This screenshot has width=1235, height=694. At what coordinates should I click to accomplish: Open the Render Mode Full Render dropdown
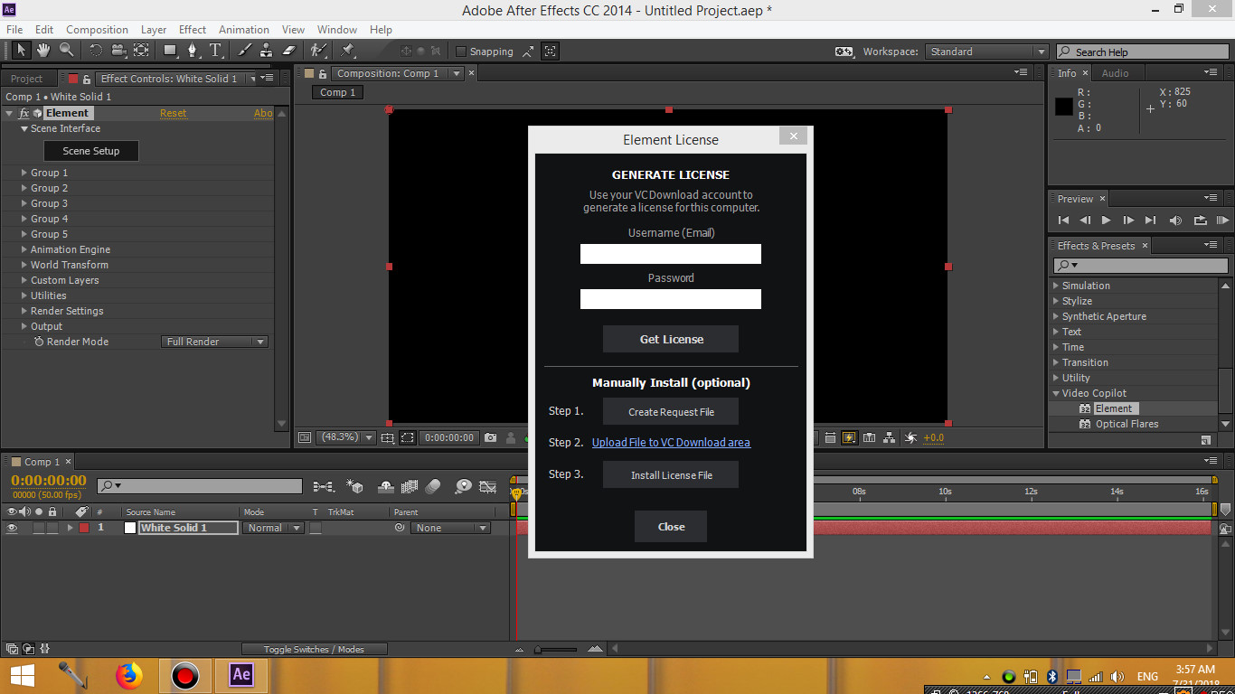(x=215, y=342)
